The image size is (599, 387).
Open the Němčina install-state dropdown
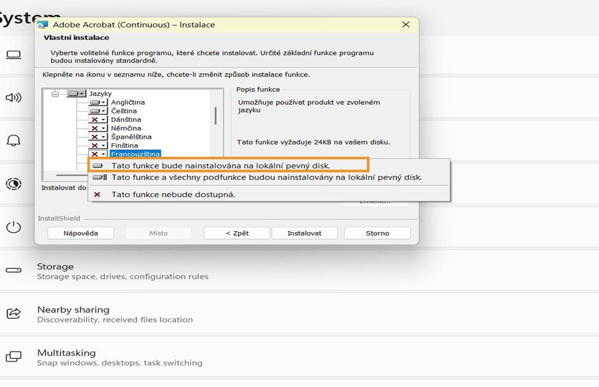[98, 128]
